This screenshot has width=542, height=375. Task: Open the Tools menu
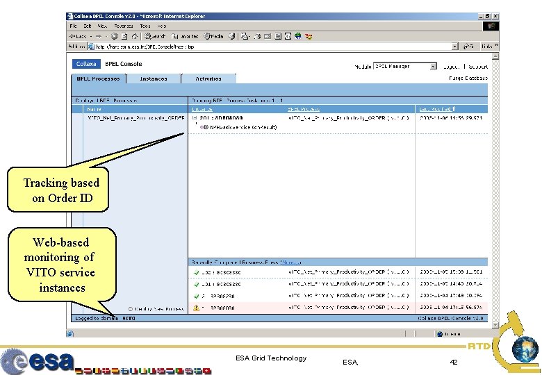tap(145, 26)
